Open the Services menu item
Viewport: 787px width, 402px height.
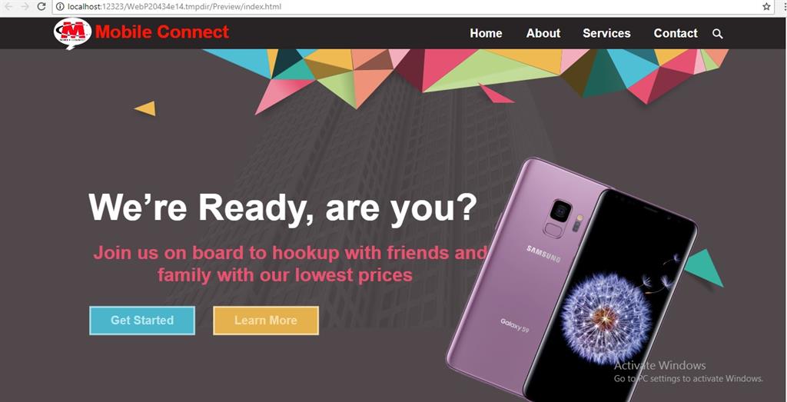point(606,34)
